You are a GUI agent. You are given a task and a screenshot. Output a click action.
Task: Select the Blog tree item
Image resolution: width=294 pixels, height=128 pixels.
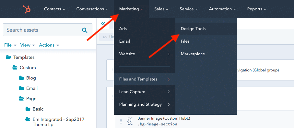[31, 78]
